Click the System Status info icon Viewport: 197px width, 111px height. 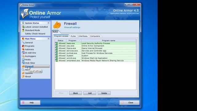[x=23, y=23]
